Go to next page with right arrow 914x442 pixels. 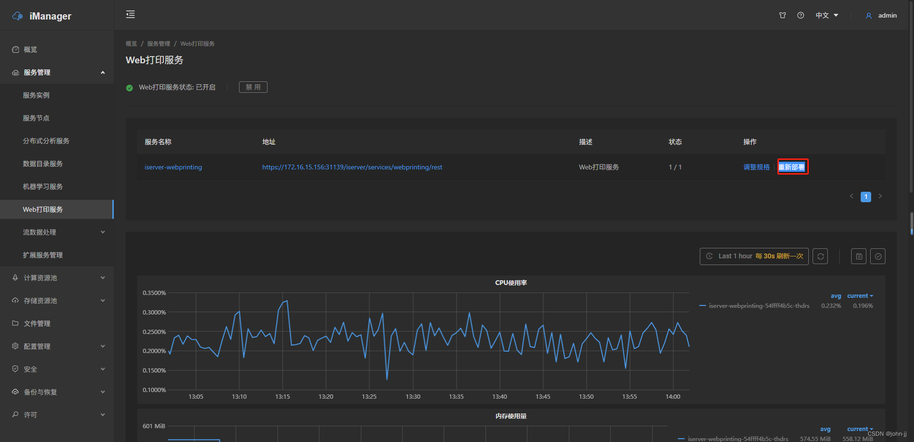coord(880,196)
